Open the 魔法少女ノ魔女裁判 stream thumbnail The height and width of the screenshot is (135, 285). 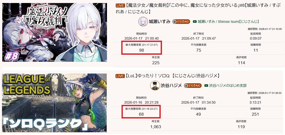coord(54,32)
